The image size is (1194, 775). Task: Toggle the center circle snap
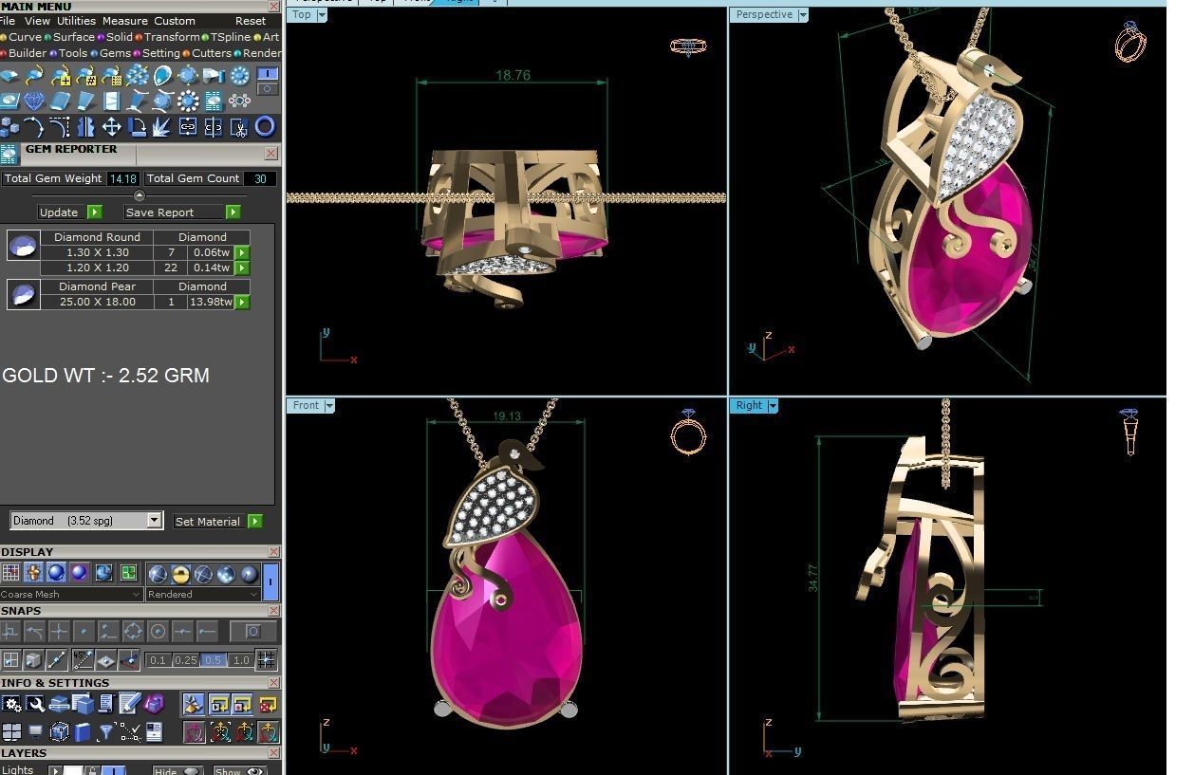tap(158, 631)
